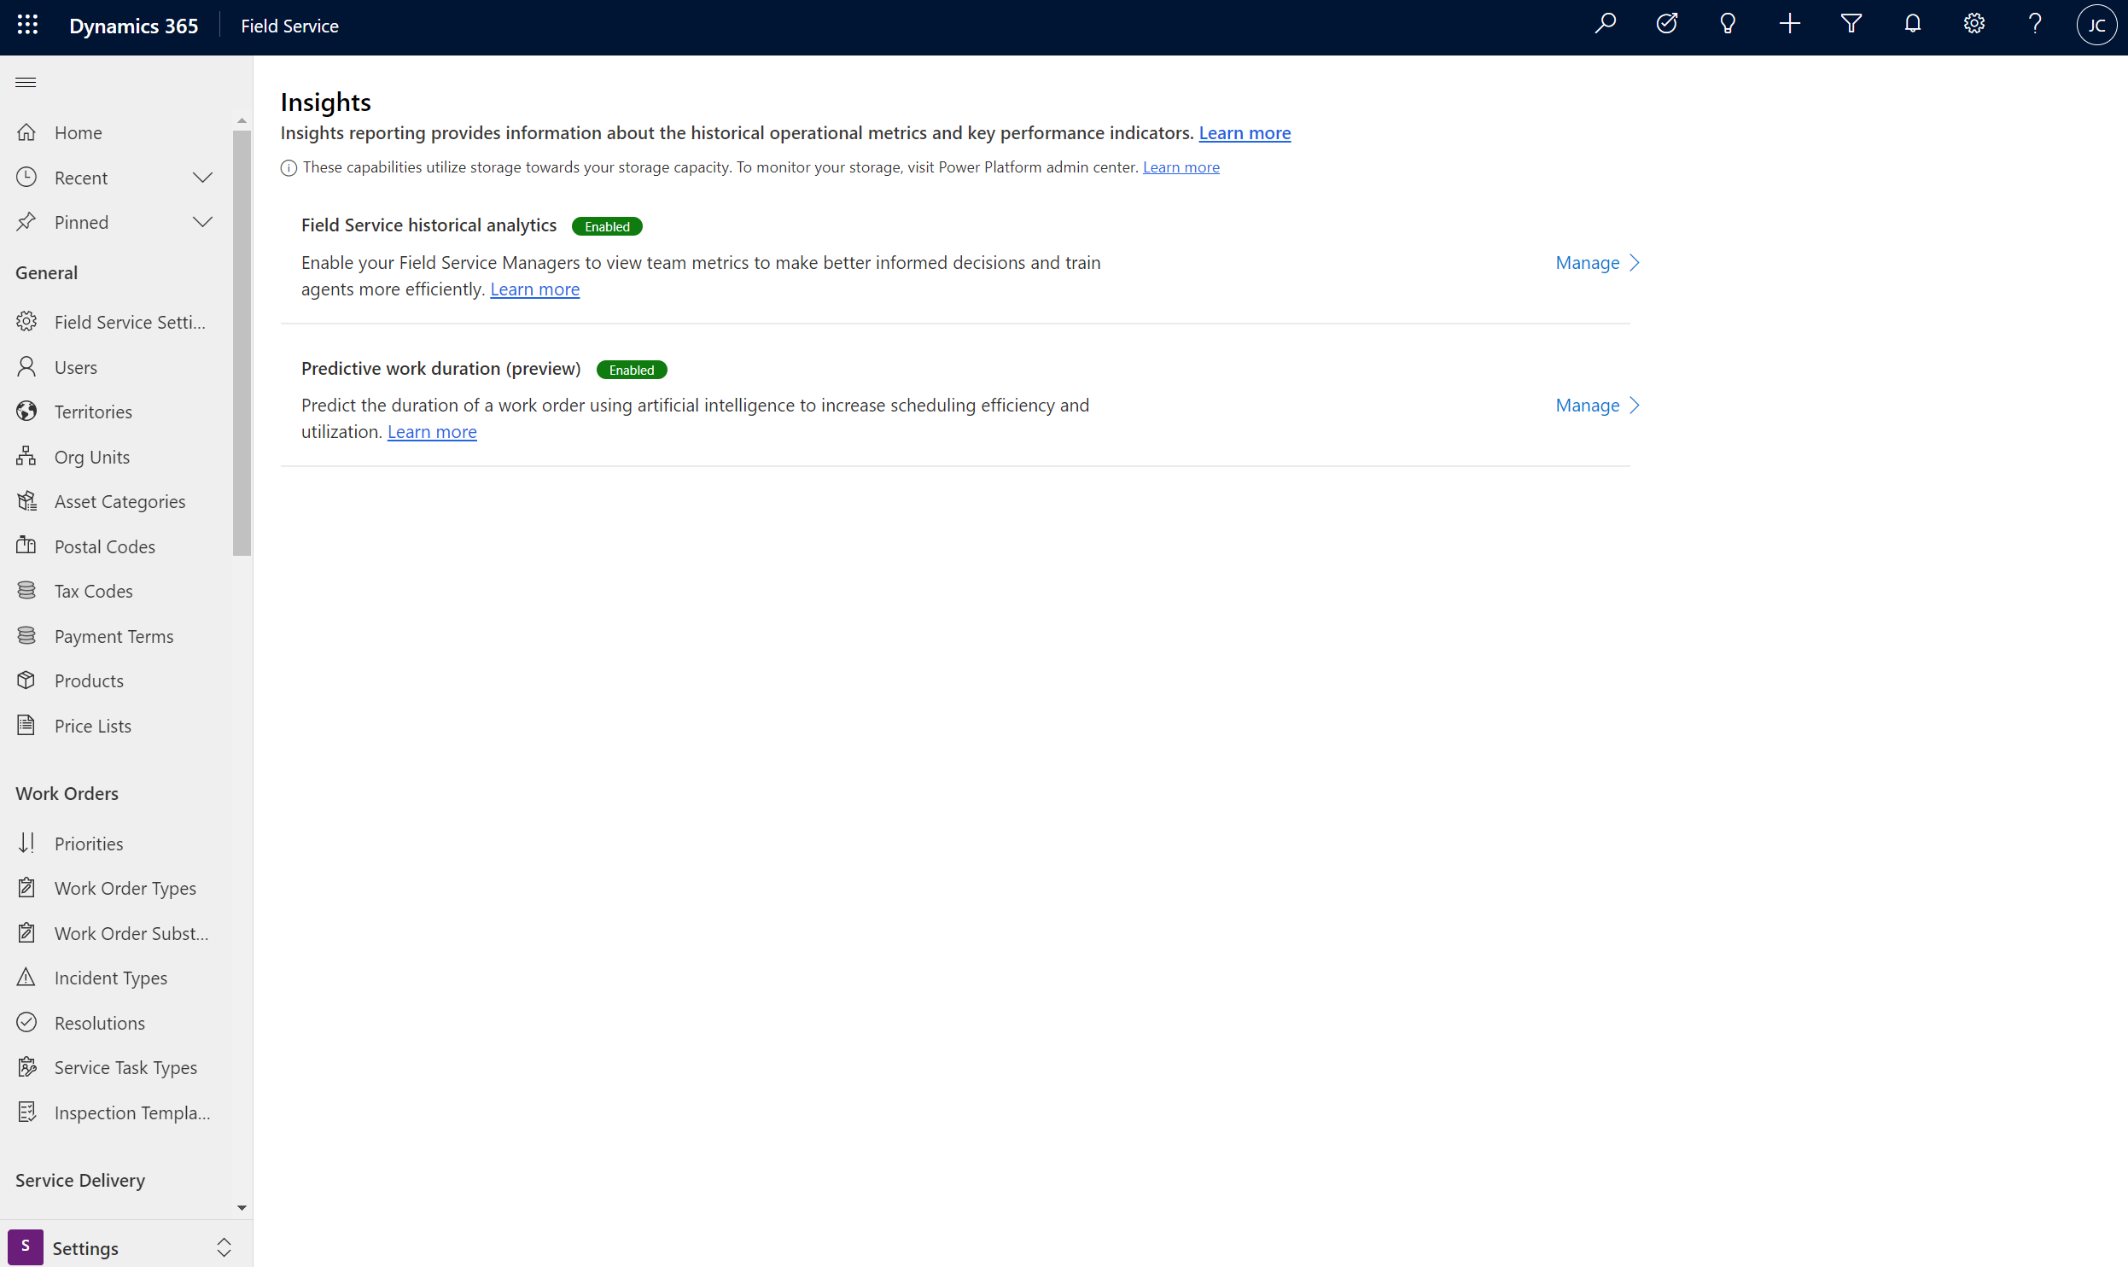Viewport: 2128px width, 1267px height.
Task: Click the Price Lists document icon
Action: click(x=26, y=725)
